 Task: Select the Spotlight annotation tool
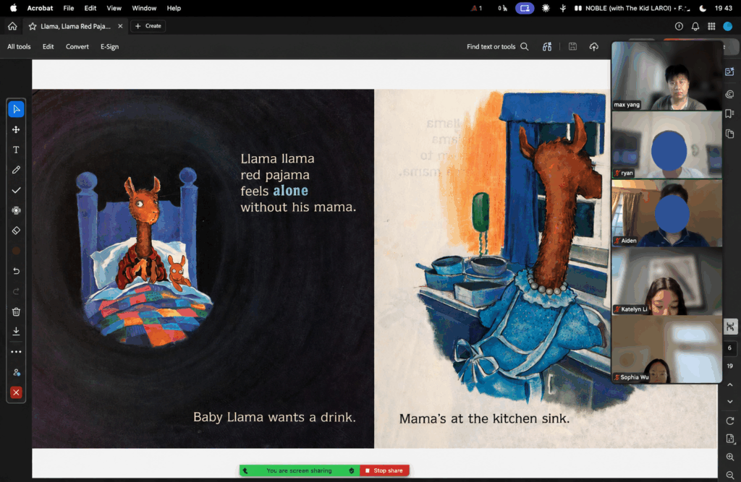(16, 210)
